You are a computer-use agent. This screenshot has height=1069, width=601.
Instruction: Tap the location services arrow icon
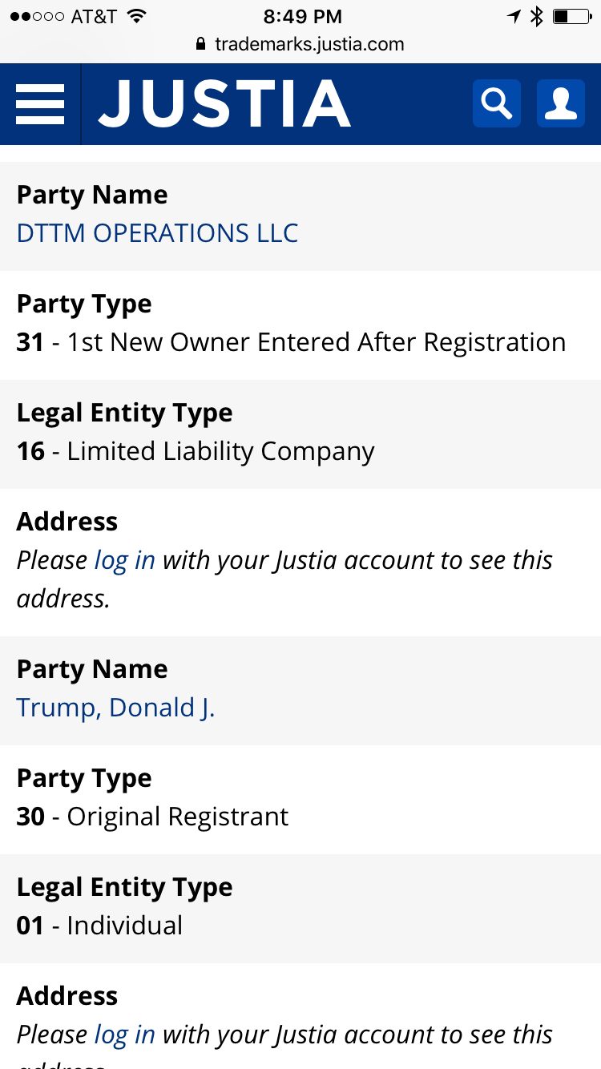(514, 16)
